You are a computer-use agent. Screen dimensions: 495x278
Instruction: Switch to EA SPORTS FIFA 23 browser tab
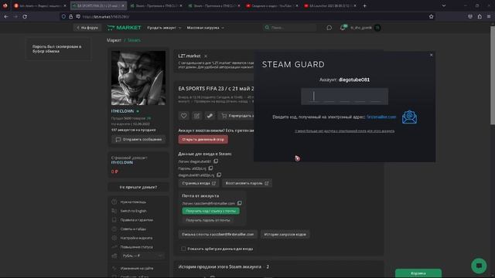[98, 5]
